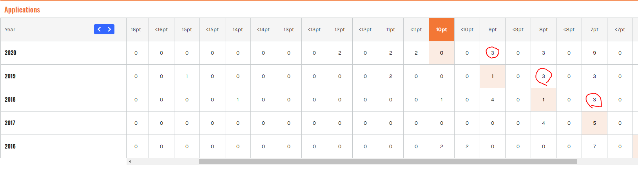
Task: Click the left chevron next to Year
Action: [99, 29]
